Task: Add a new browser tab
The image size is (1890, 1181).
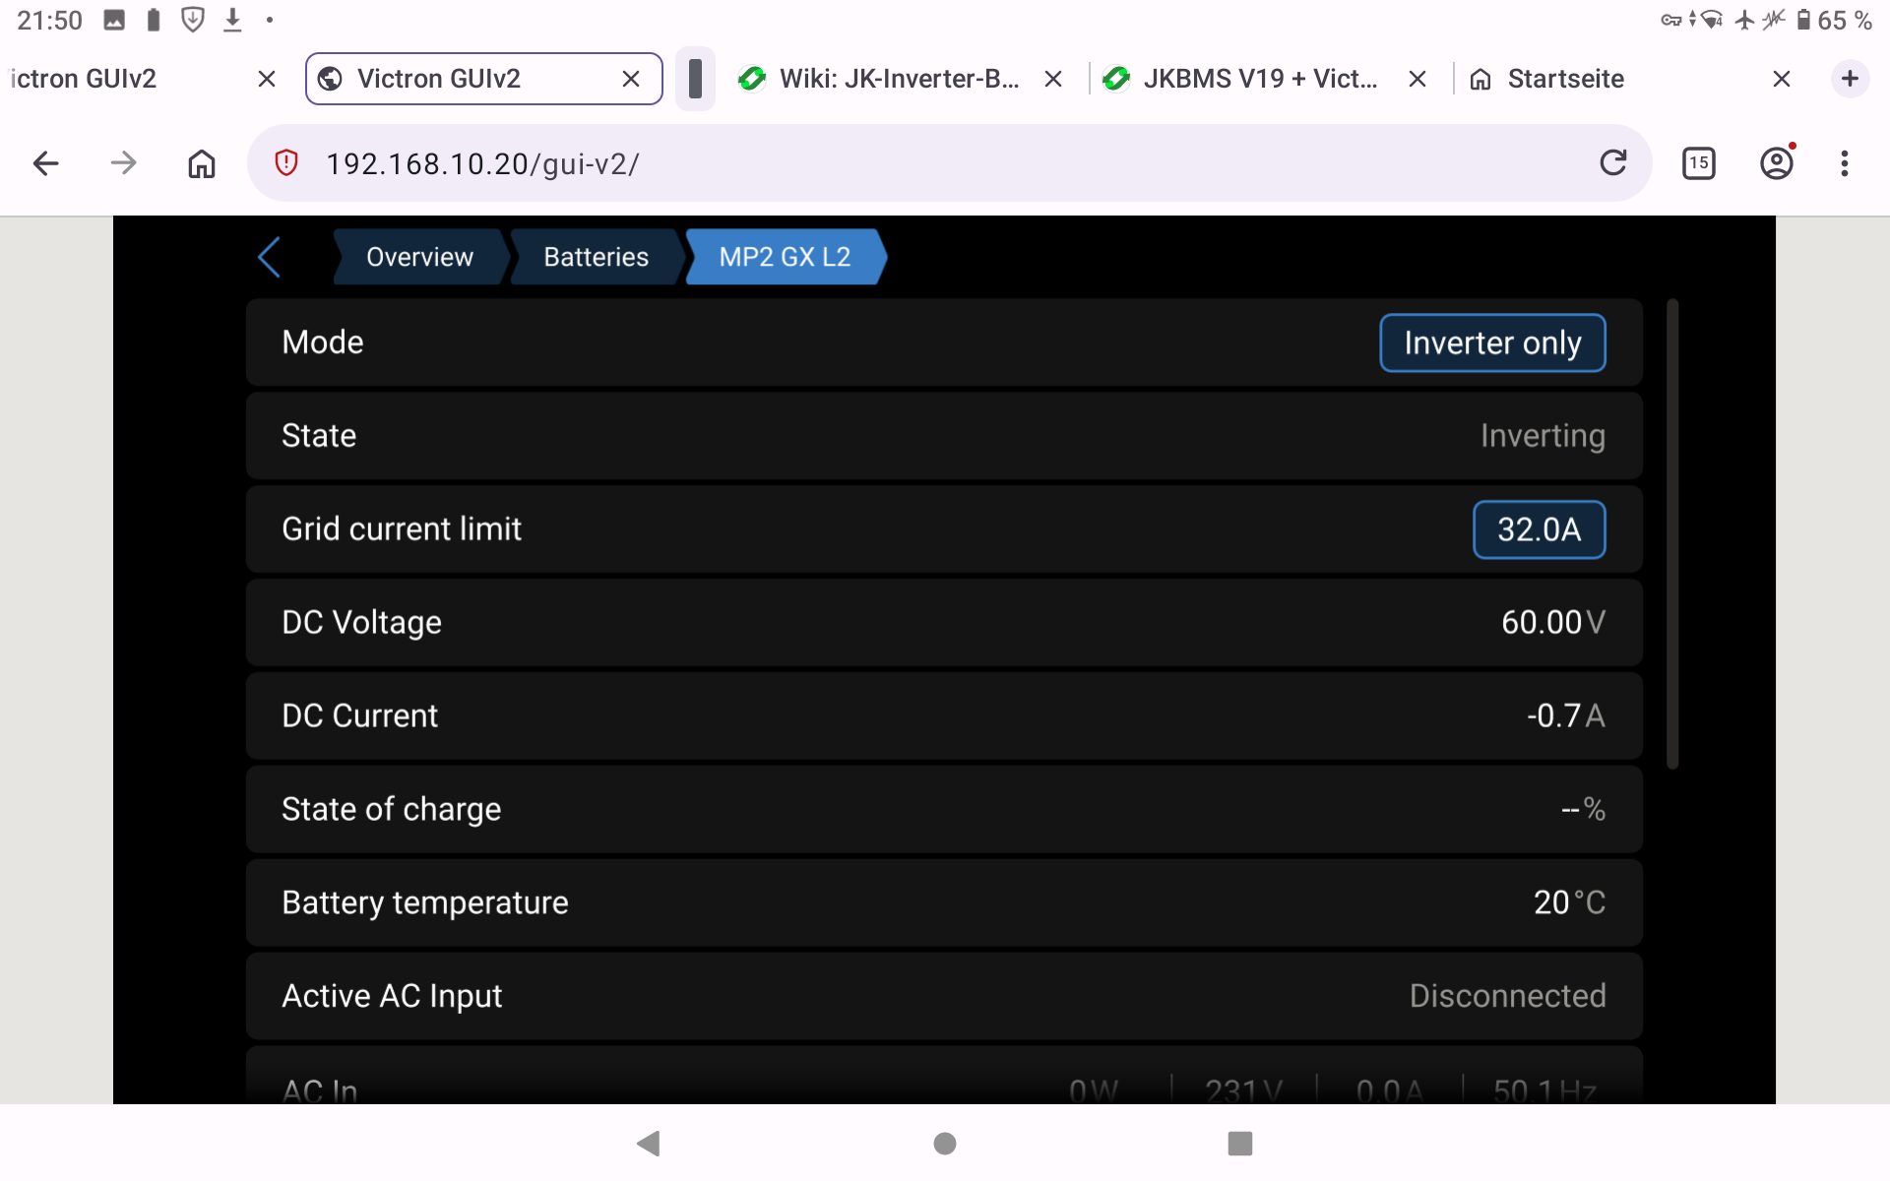Action: click(x=1850, y=79)
